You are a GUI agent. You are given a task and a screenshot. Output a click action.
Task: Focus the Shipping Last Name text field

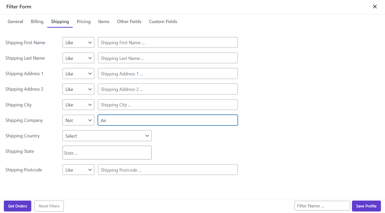pos(168,58)
